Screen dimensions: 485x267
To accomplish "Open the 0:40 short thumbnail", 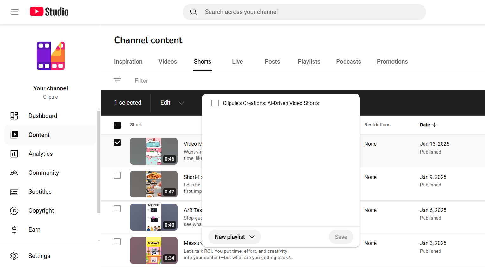I will pyautogui.click(x=154, y=217).
